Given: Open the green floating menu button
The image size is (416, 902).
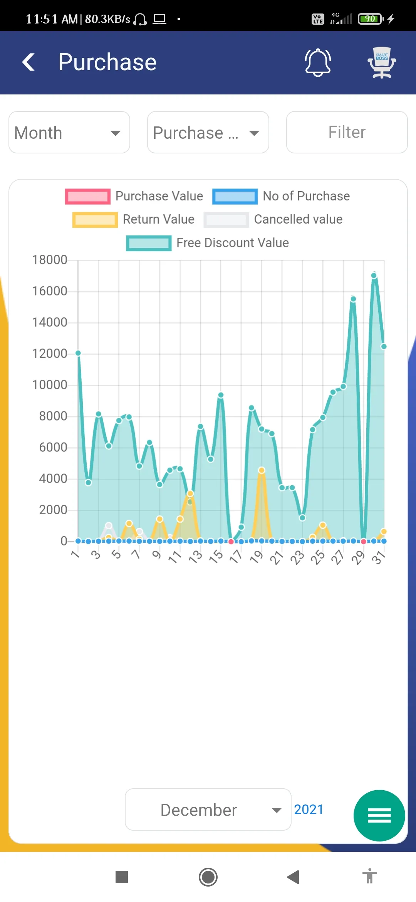Looking at the screenshot, I should click(x=379, y=815).
